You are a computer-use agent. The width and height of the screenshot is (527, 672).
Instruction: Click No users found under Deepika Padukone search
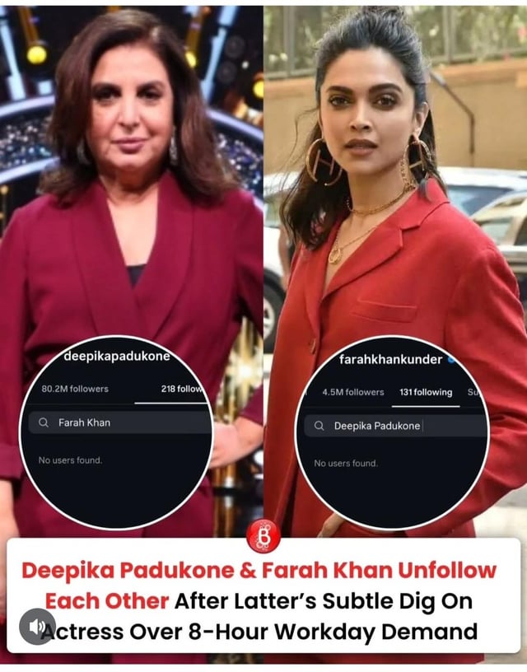[x=346, y=464]
